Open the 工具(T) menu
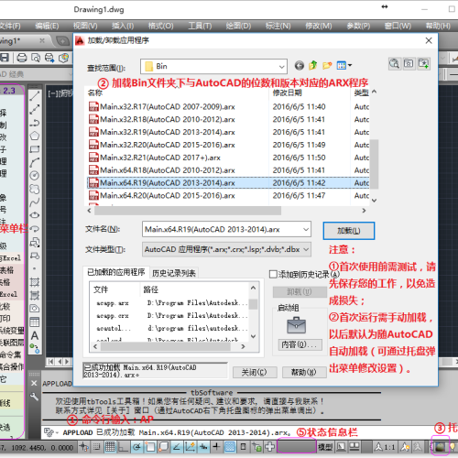This screenshot has width=458, height=458. (200, 26)
